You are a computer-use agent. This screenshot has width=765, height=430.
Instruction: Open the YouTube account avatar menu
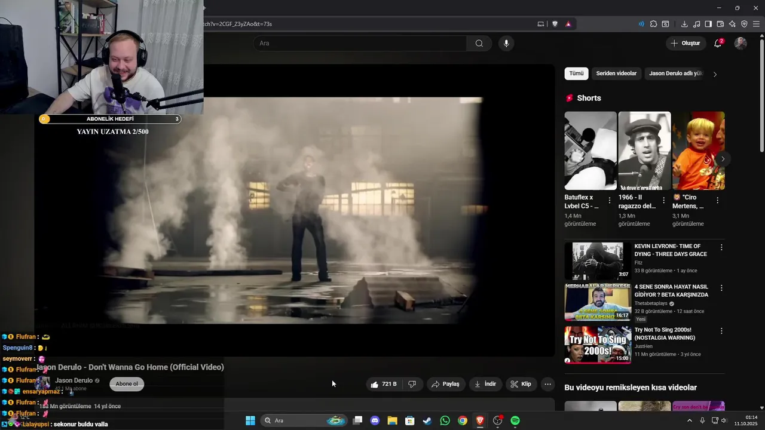tap(740, 43)
